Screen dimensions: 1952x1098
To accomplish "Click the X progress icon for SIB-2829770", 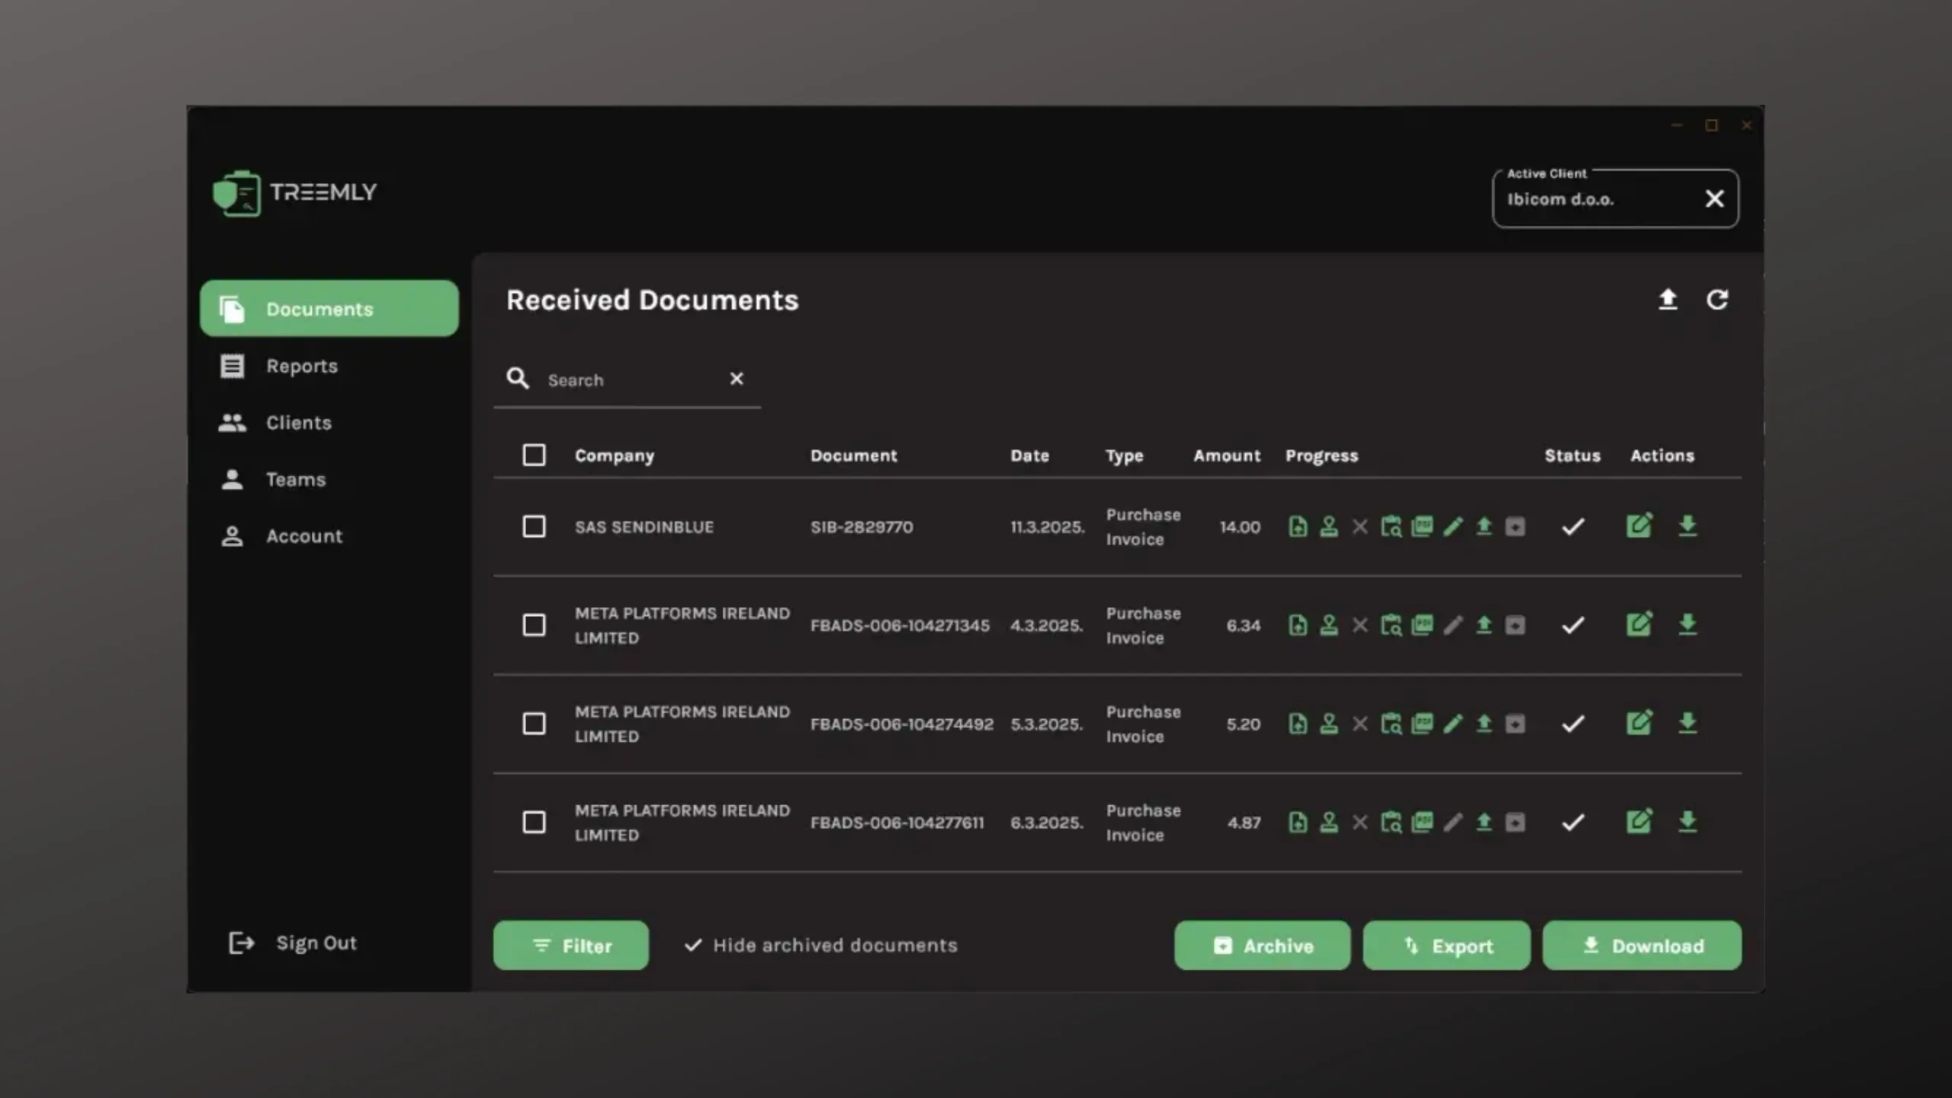I will tap(1360, 527).
